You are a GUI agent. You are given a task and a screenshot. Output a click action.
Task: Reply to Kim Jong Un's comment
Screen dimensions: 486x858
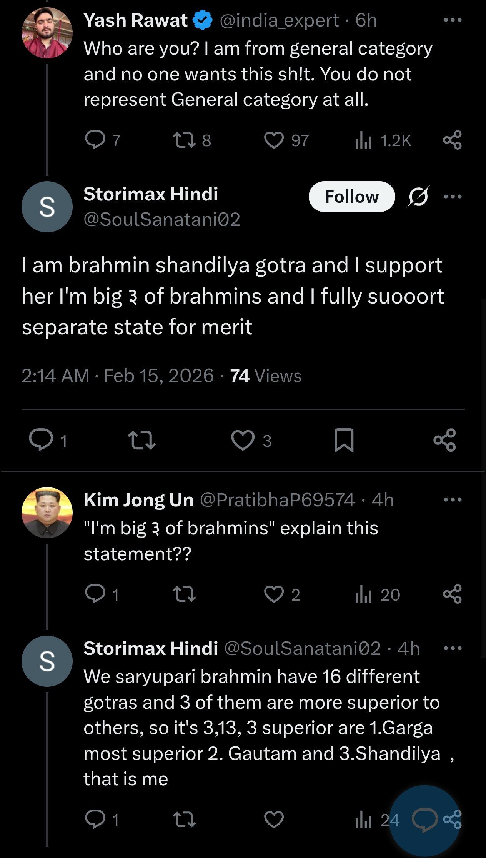(95, 594)
